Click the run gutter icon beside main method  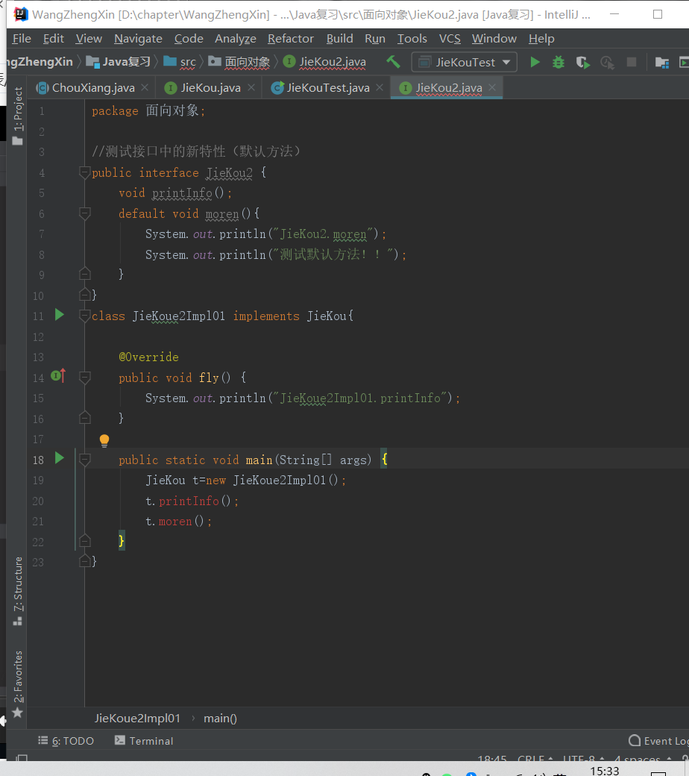60,458
